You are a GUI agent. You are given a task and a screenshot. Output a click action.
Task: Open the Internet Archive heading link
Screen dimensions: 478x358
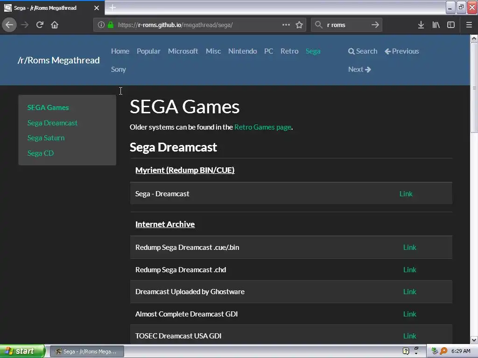tap(165, 224)
